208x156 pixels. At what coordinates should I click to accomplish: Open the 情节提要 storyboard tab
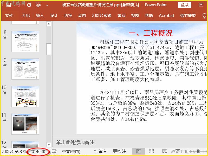(x=188, y=16)
